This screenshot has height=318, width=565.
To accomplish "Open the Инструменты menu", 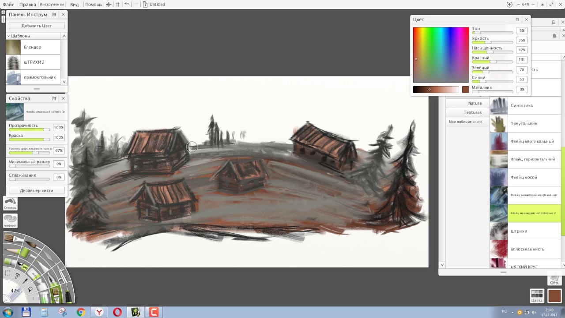I will pos(52,4).
